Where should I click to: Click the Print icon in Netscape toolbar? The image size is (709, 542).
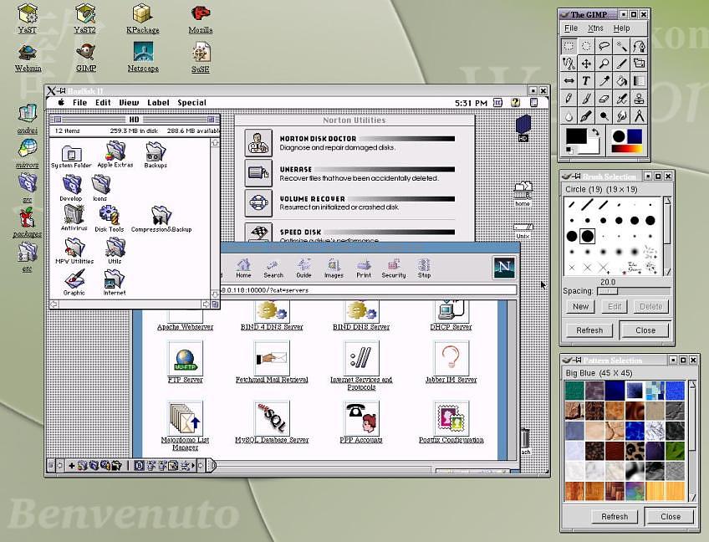click(364, 268)
